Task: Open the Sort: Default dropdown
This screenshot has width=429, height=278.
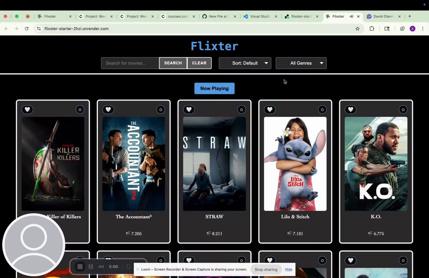Action: pyautogui.click(x=245, y=63)
